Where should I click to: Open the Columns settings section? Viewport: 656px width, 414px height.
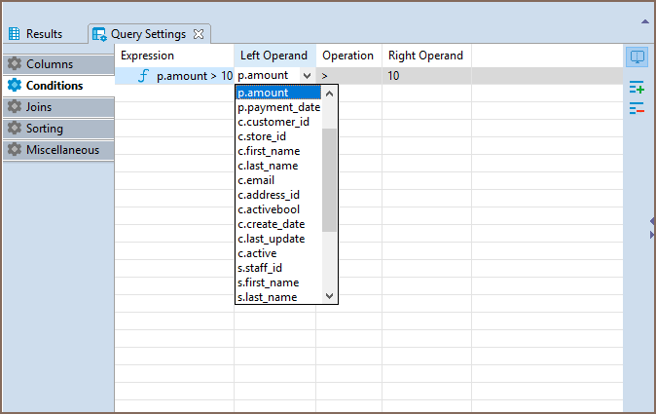tap(58, 64)
